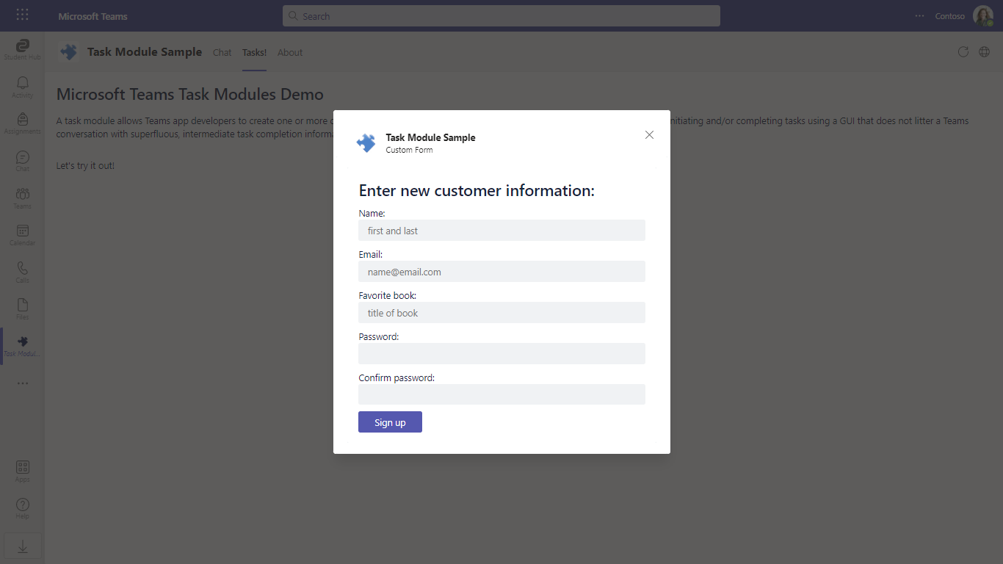This screenshot has width=1003, height=564.
Task: Switch to the Chat tab
Action: point(222,52)
